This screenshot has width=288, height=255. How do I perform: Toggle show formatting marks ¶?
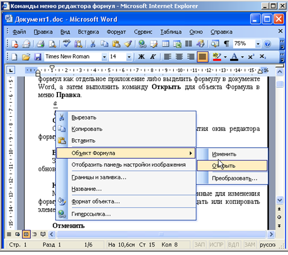coord(227,44)
